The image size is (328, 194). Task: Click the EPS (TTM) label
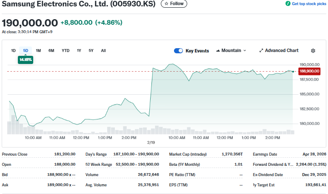pyautogui.click(x=178, y=185)
